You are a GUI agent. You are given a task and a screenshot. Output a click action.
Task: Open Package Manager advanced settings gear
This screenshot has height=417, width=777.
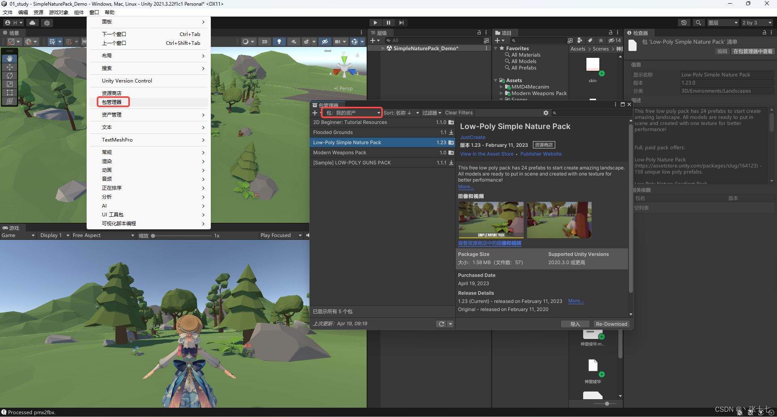coord(546,113)
